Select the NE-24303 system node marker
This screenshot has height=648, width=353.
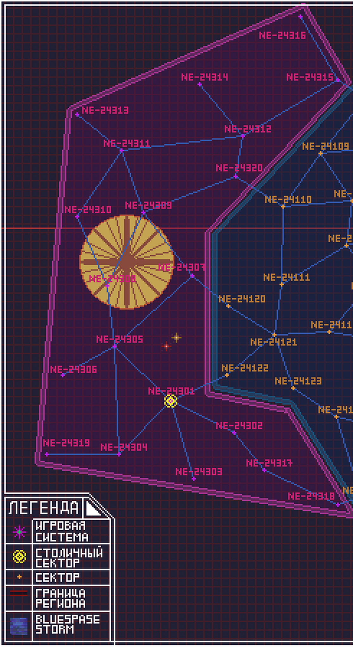point(193,479)
